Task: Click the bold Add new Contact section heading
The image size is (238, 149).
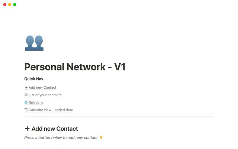Action: tap(55, 129)
